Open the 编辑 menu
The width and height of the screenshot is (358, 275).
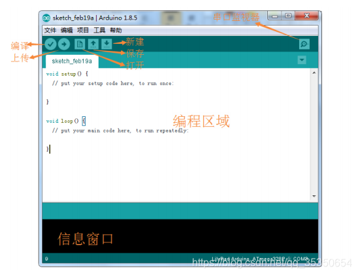pos(67,30)
